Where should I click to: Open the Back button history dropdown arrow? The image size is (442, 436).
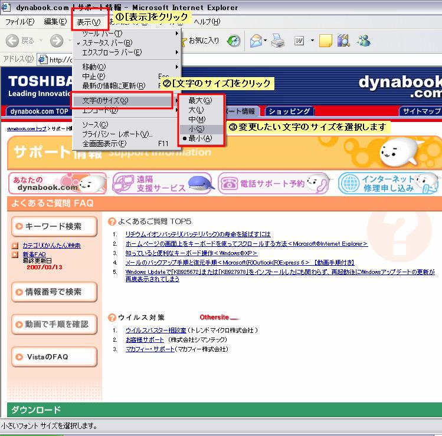41,41
